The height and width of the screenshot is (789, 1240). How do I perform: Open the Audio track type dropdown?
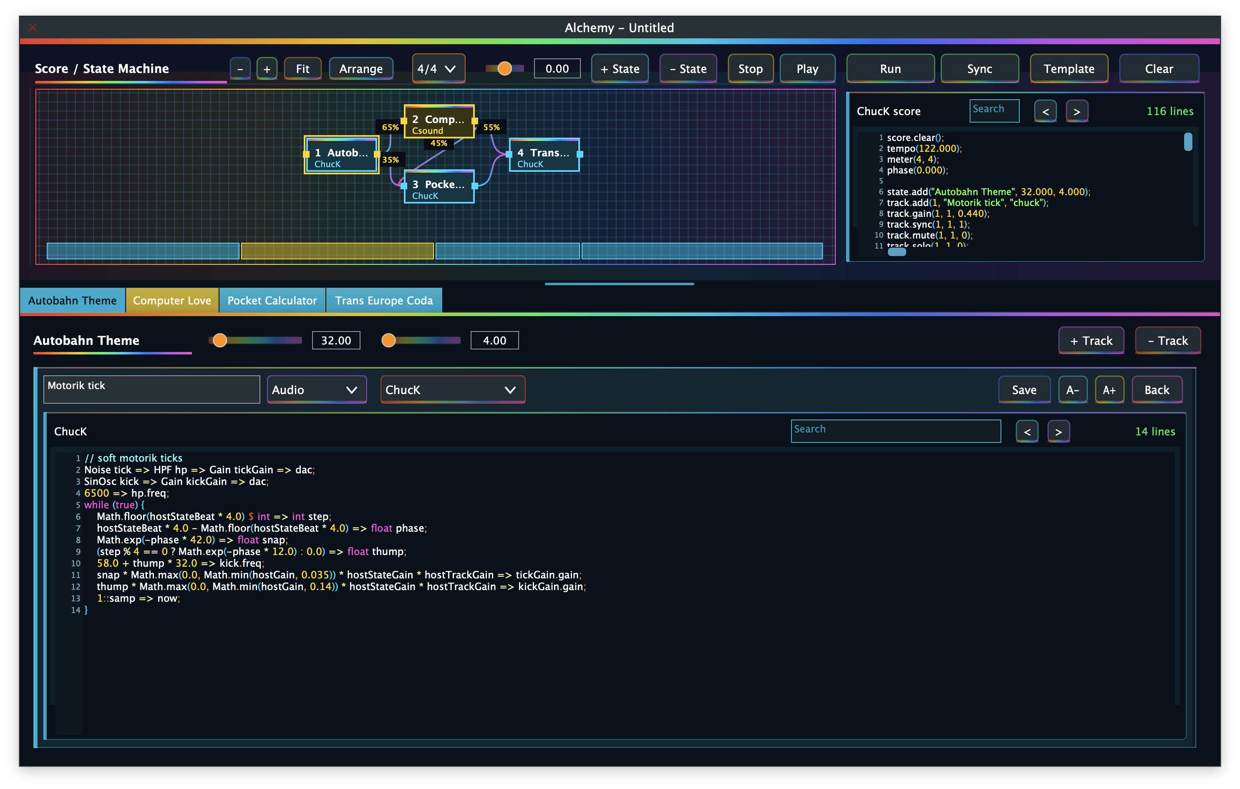click(x=317, y=389)
